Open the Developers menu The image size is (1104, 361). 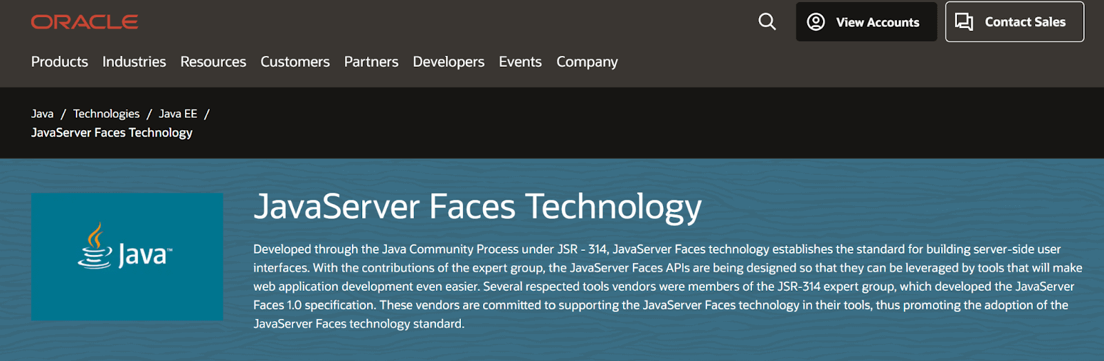pos(448,62)
